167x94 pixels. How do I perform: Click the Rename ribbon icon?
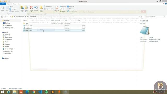36,8
